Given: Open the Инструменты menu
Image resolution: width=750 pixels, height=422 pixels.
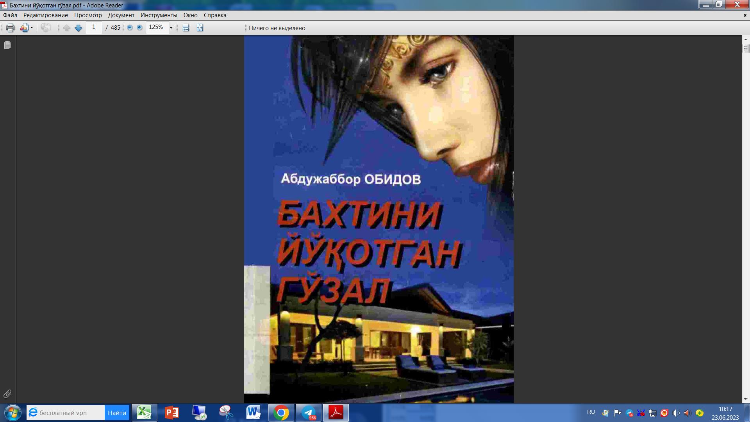Looking at the screenshot, I should [x=159, y=15].
